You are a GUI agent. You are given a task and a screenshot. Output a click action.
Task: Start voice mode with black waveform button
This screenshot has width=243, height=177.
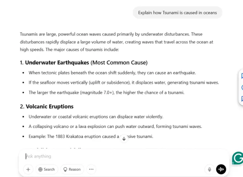pyautogui.click(x=221, y=169)
